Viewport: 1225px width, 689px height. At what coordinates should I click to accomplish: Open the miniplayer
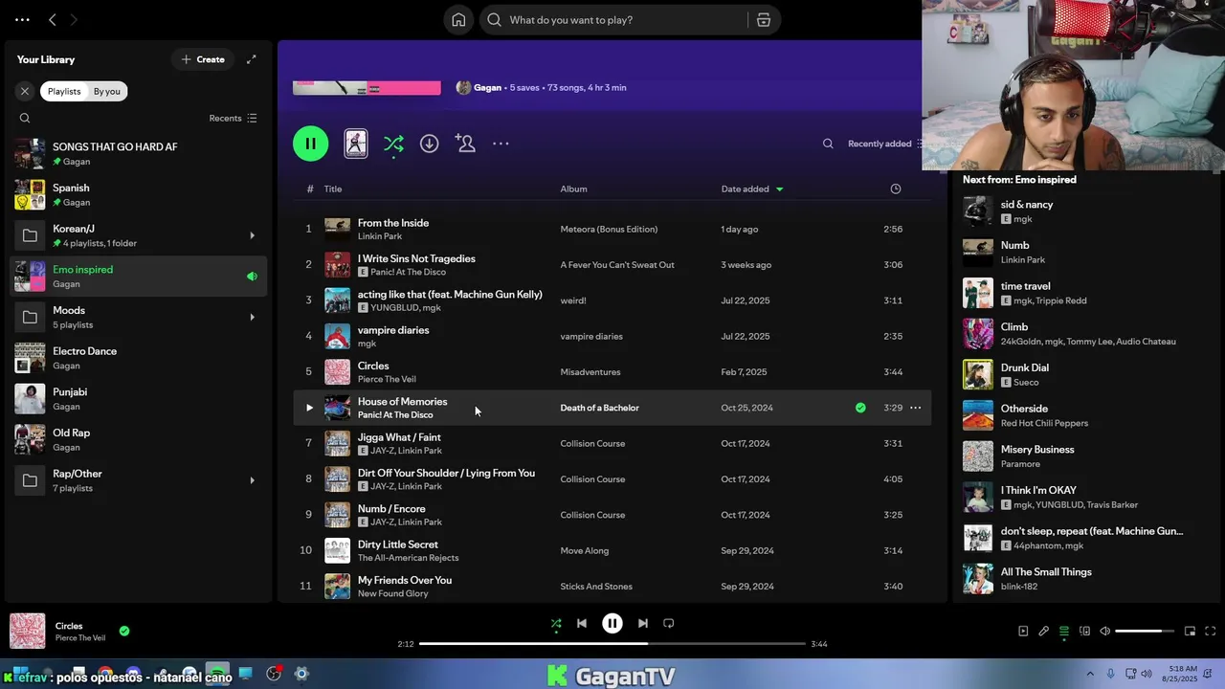(1190, 632)
